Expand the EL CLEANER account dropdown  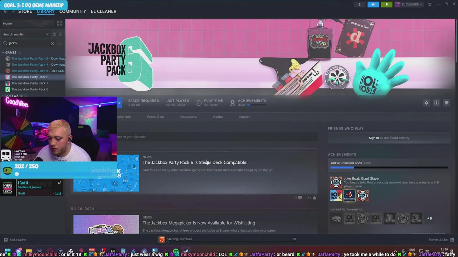[x=409, y=4]
